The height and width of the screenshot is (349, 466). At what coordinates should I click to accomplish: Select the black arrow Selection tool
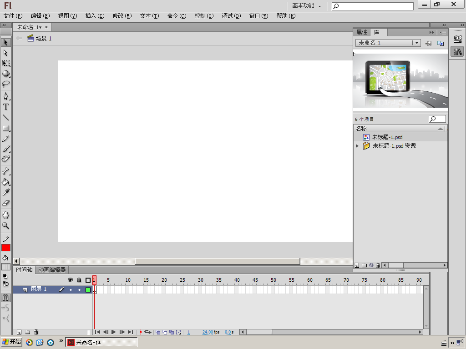[5, 42]
